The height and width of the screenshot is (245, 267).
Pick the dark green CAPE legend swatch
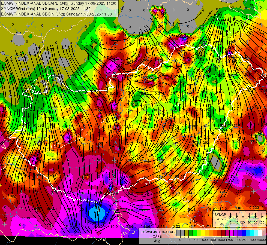(191, 233)
